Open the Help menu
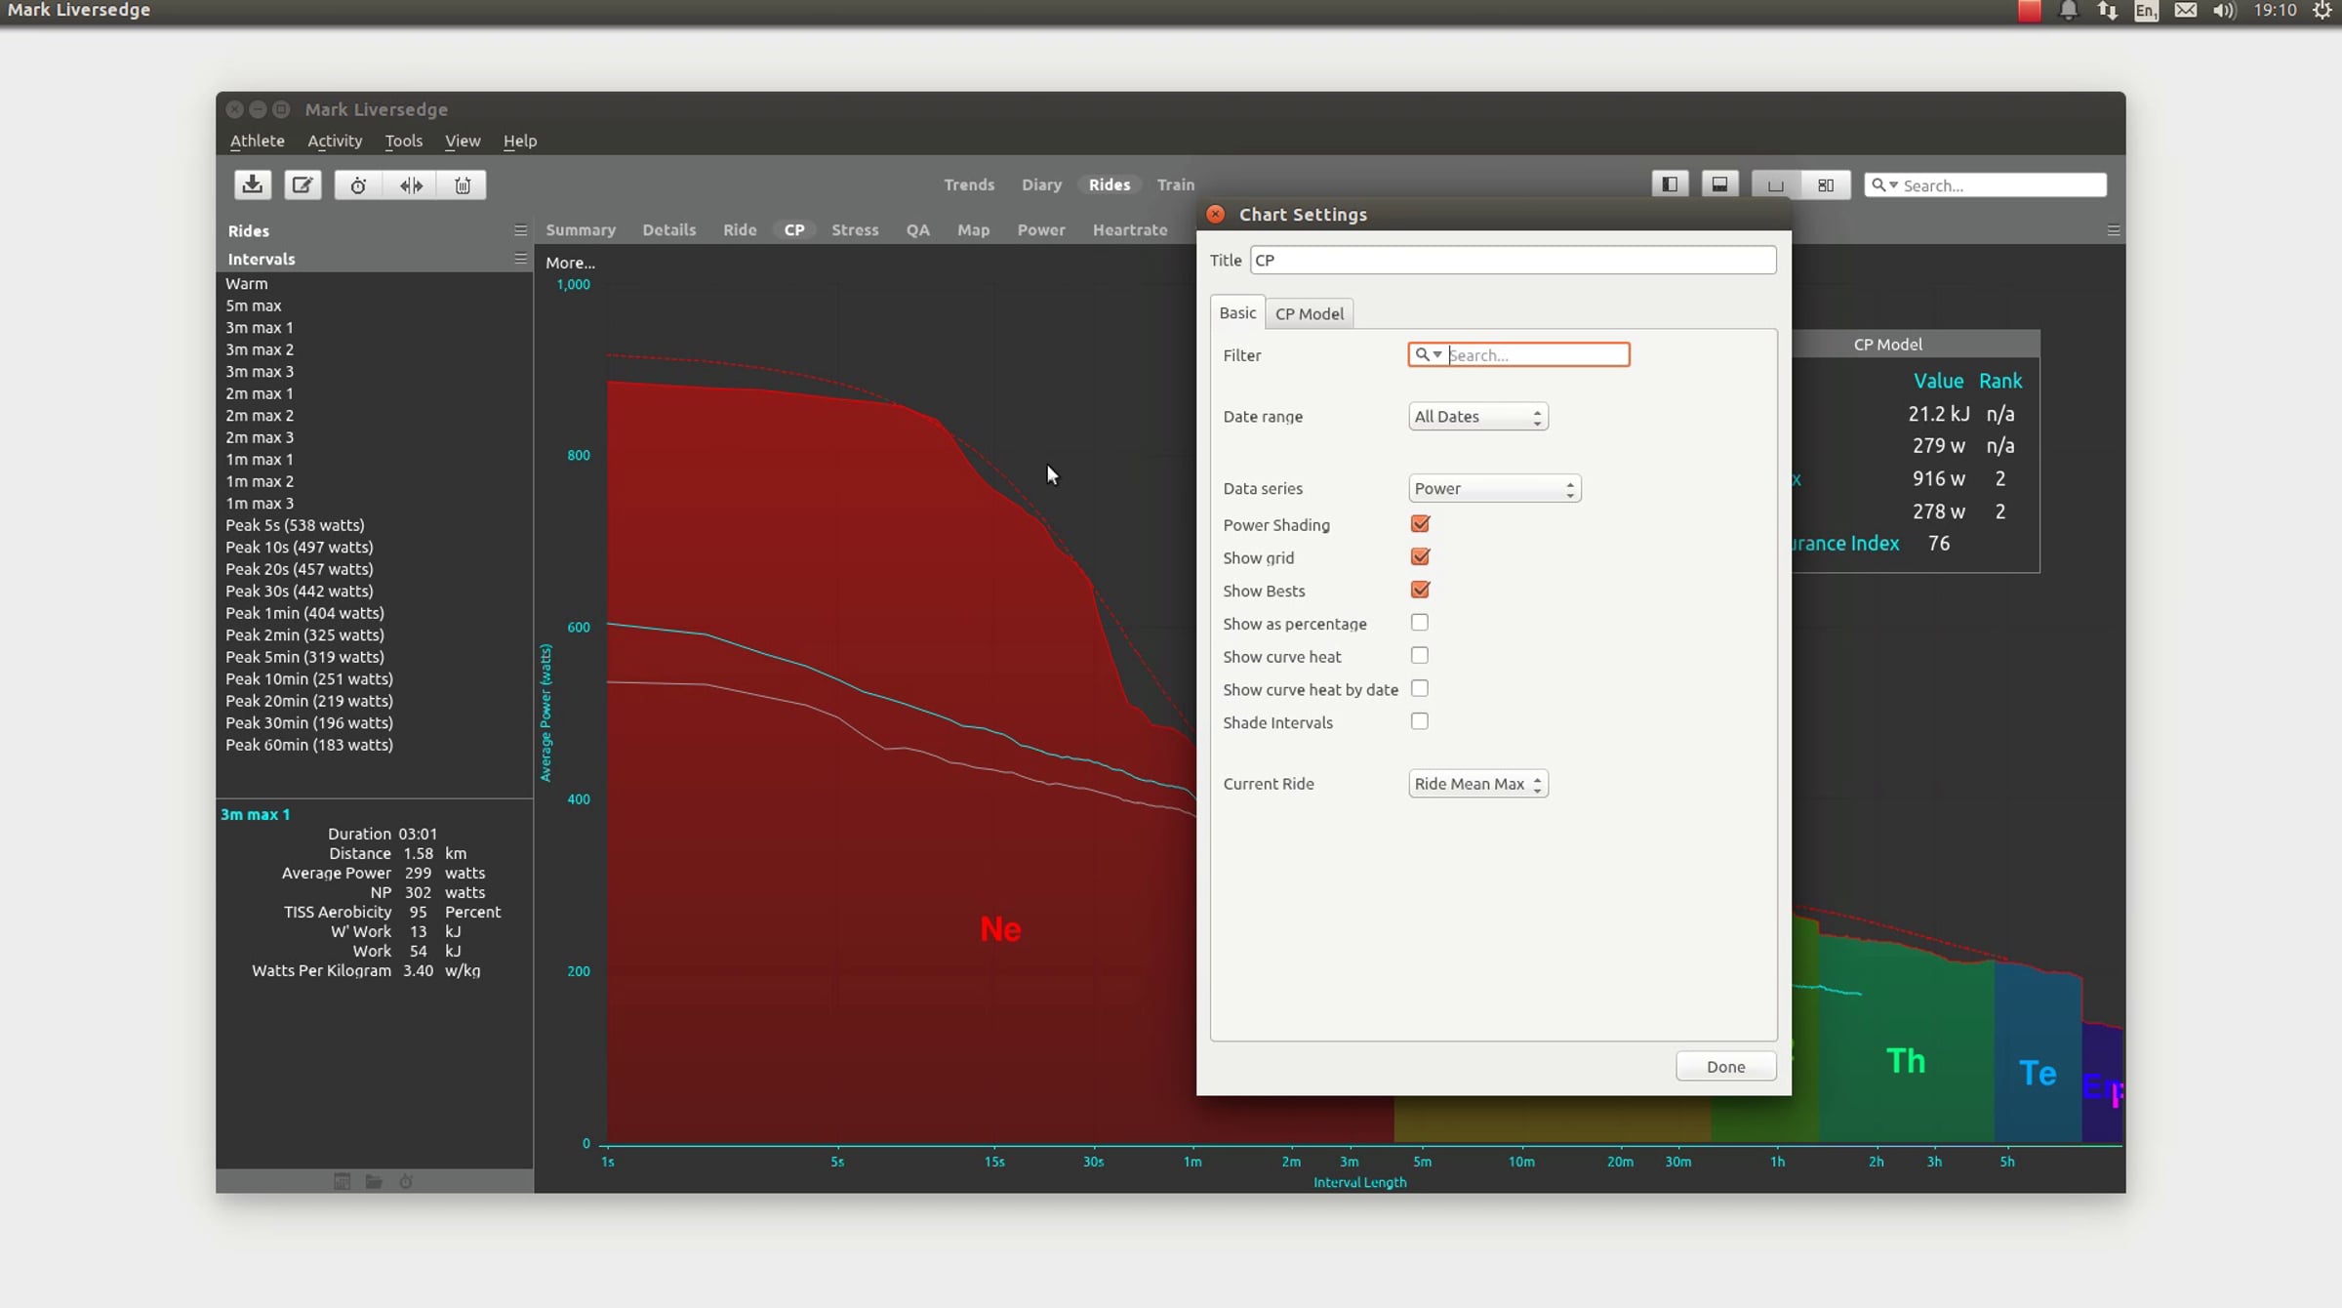2342x1308 pixels. point(520,141)
